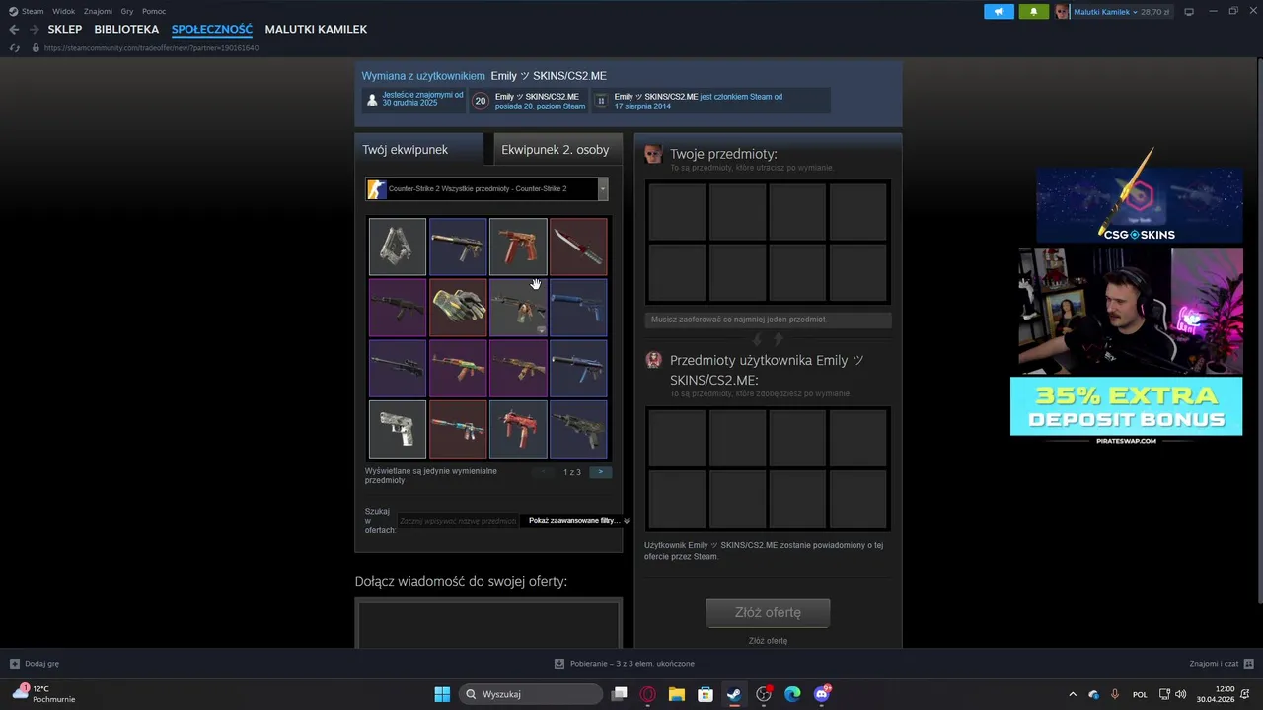Click the item name search field
This screenshot has height=710, width=1263.
click(458, 520)
